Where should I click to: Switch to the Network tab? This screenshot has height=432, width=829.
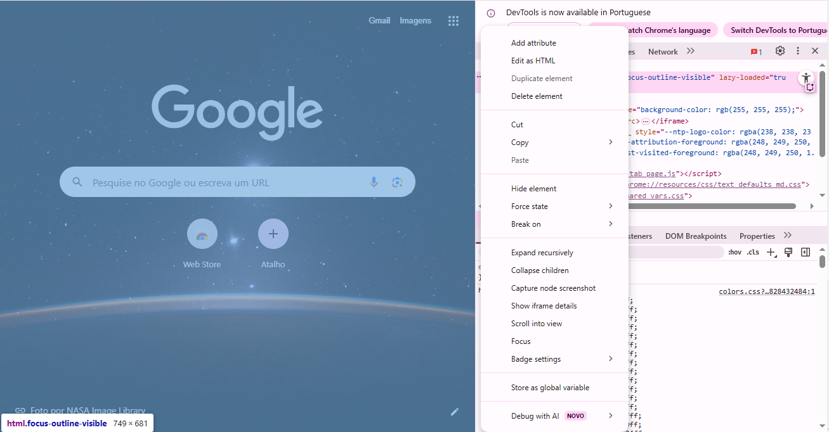coord(663,52)
